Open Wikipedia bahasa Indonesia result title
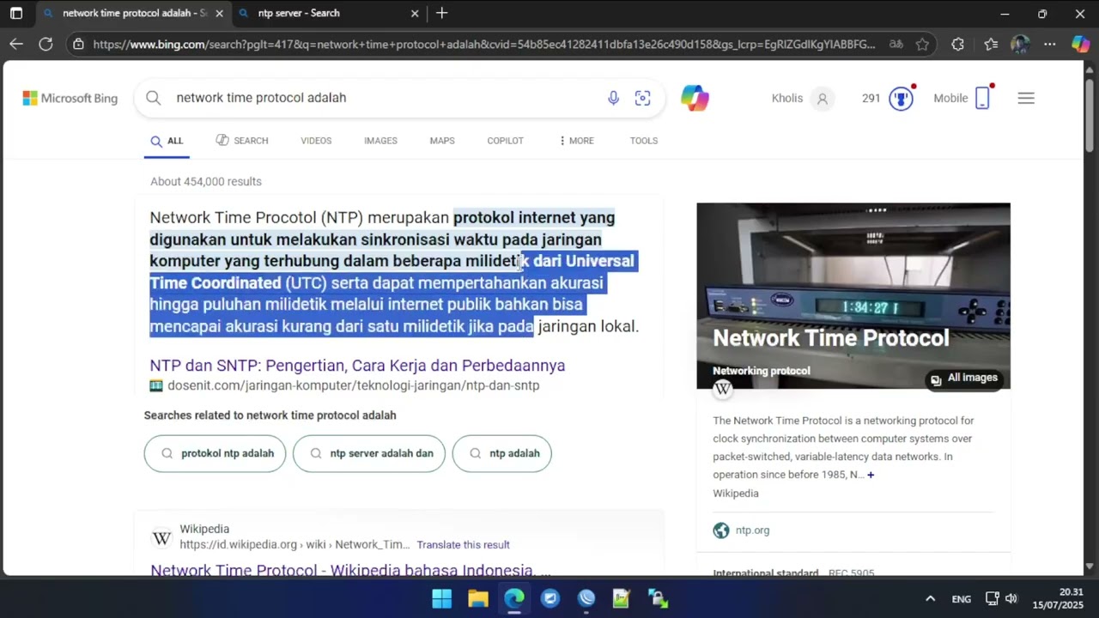The height and width of the screenshot is (618, 1099). (x=350, y=571)
